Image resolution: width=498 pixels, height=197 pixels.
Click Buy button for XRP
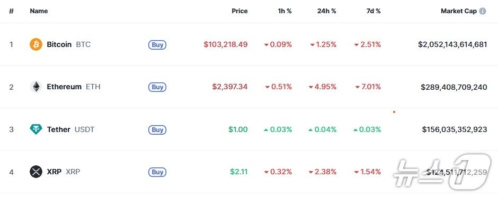pos(157,172)
